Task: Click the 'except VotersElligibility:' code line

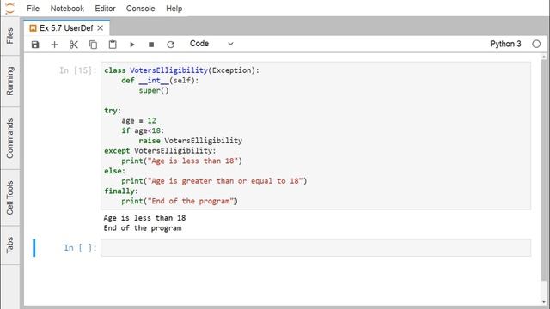Action: tap(160, 151)
